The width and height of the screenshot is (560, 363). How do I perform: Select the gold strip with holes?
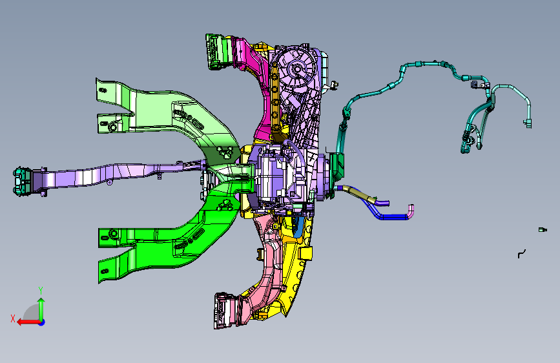pyautogui.click(x=275, y=96)
